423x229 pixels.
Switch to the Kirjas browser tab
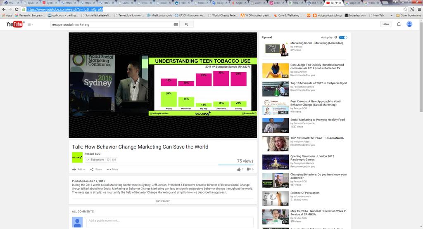239,3
